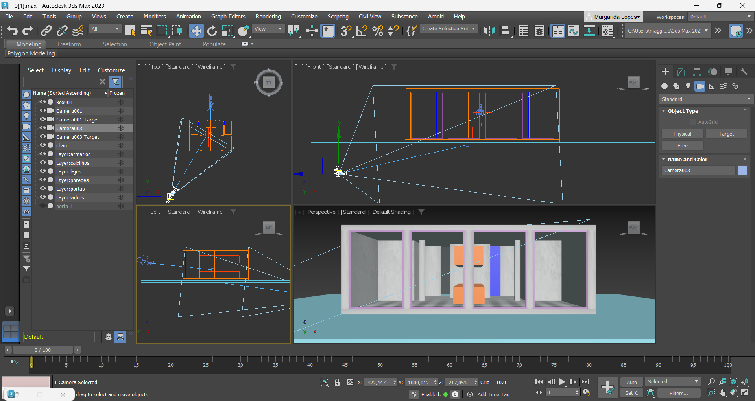This screenshot has height=401, width=755.
Task: Select Camera001.Target in scene explorer
Action: [x=78, y=120]
